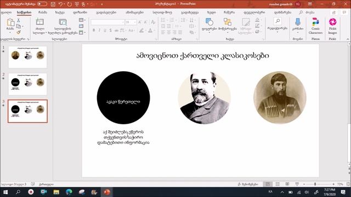Click the Reuse Slides icon
The width and height of the screenshot is (351, 197).
click(63, 22)
